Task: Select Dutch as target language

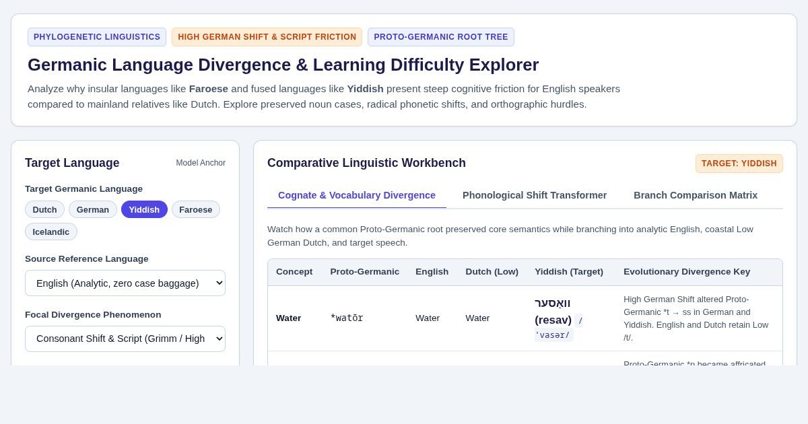Action: pos(44,209)
